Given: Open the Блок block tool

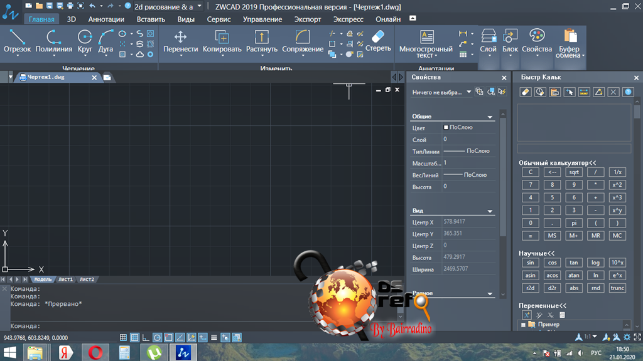Looking at the screenshot, I should point(510,41).
